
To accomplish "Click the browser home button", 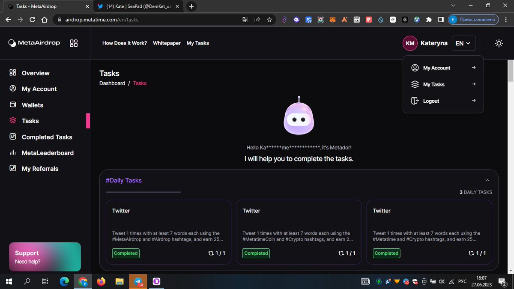I will tap(44, 20).
